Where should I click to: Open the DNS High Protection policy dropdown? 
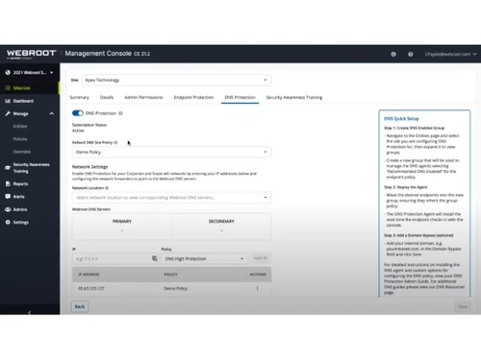(x=204, y=258)
